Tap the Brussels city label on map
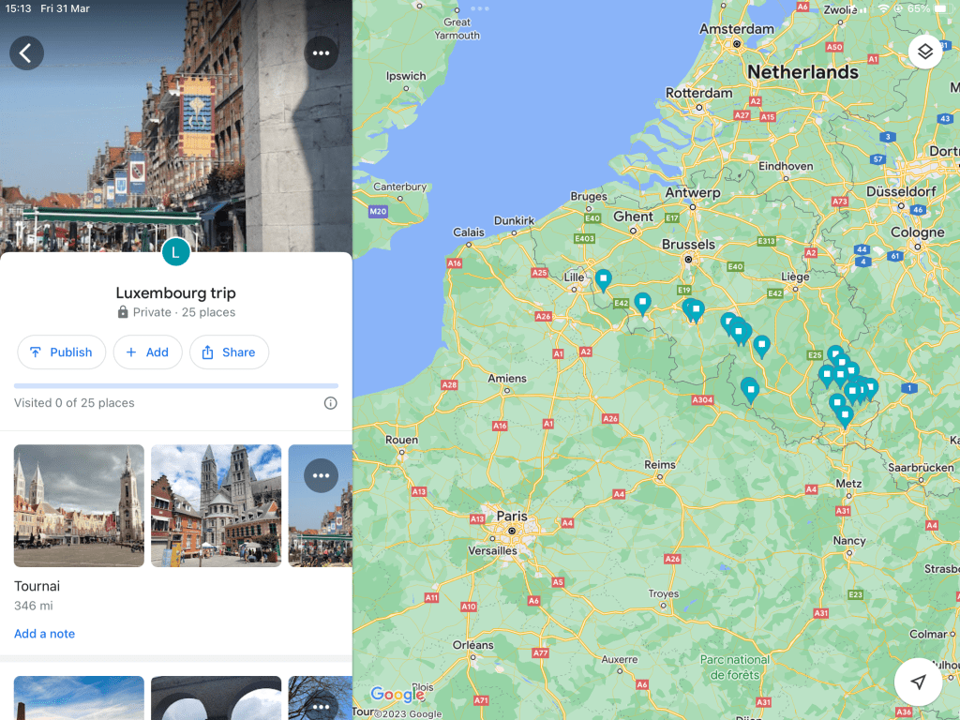The image size is (960, 720). click(688, 244)
